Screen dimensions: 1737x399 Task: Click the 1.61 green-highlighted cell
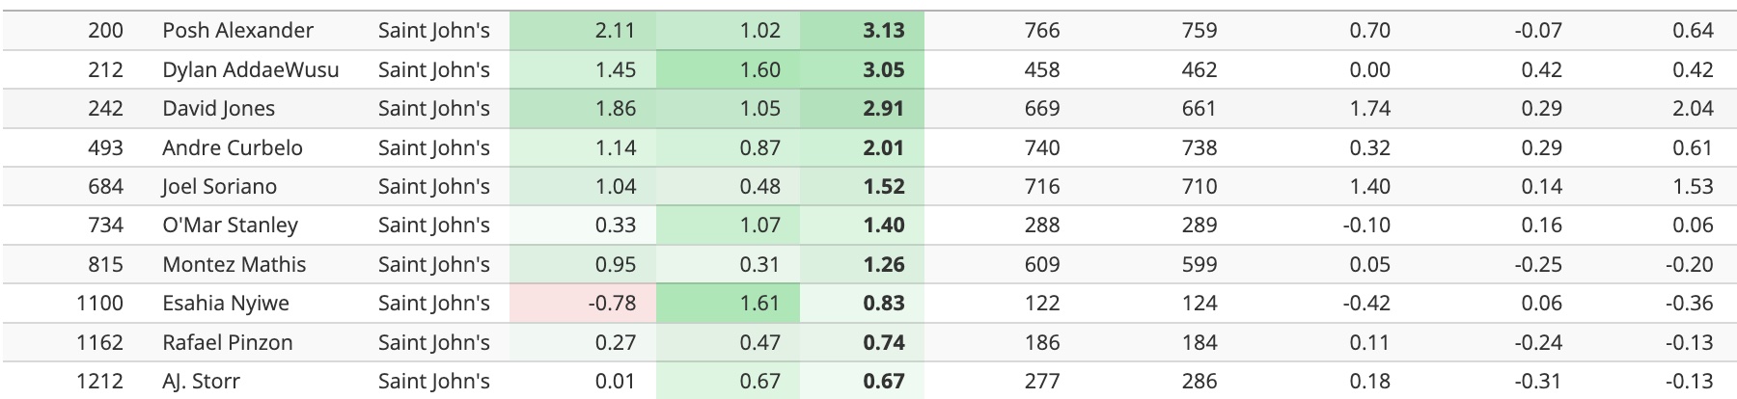(759, 304)
